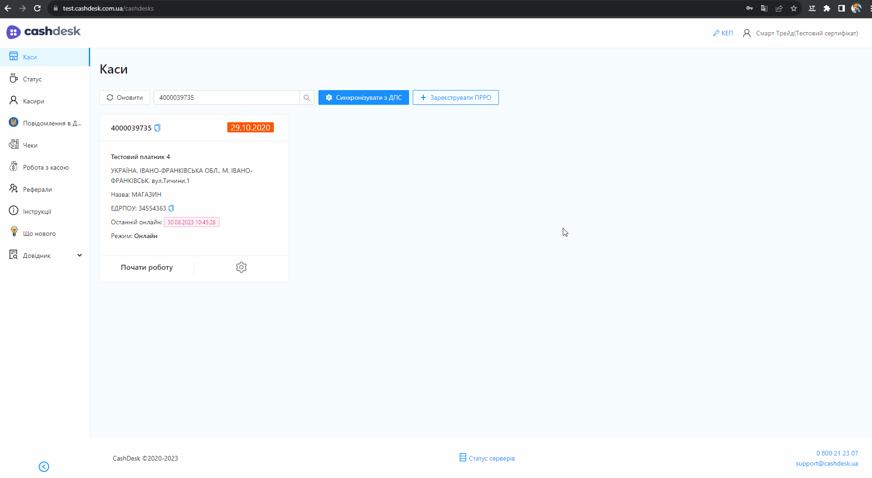Go to Касири section
This screenshot has width=872, height=478.
coord(34,101)
